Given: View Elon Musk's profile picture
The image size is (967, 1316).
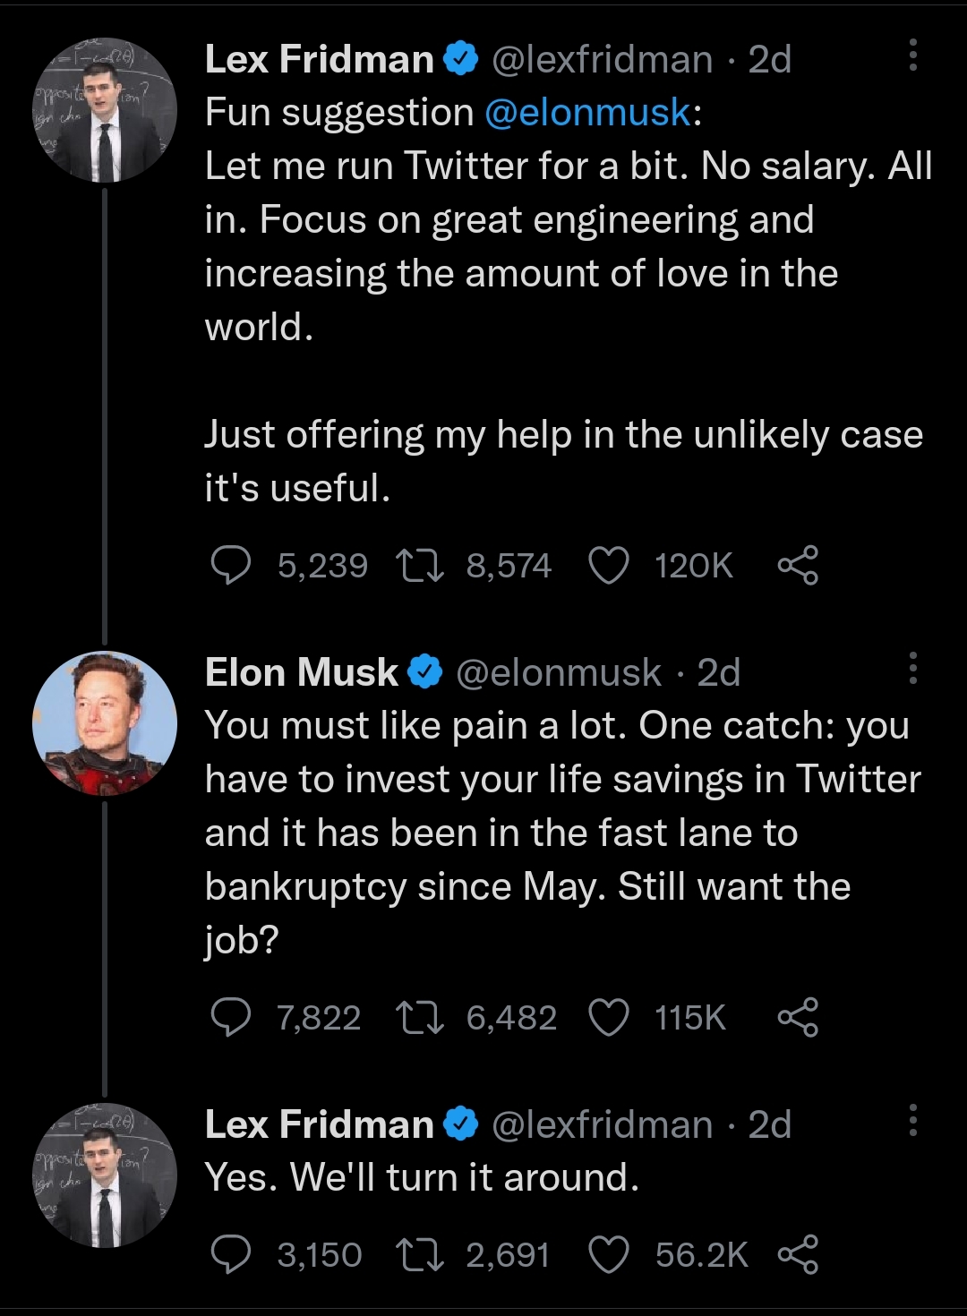Looking at the screenshot, I should (x=105, y=723).
